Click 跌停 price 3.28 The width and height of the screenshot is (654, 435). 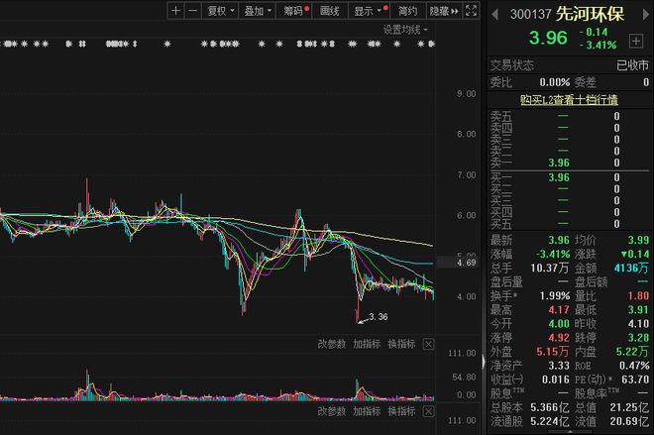638,338
